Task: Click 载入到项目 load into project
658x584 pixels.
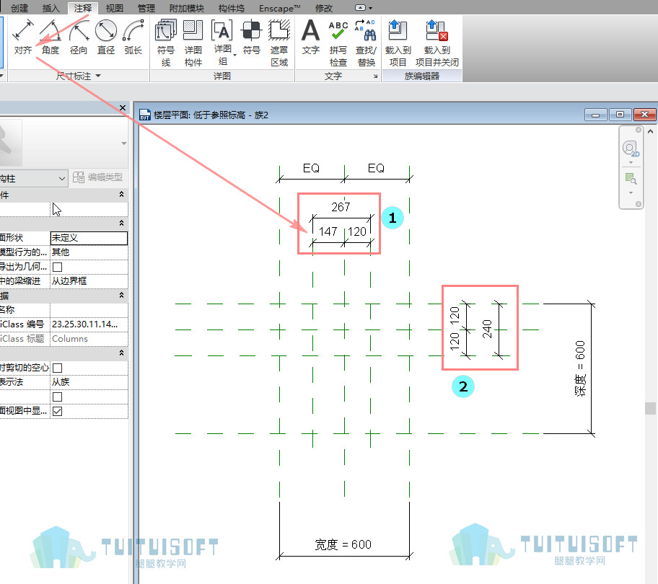Action: tap(398, 43)
